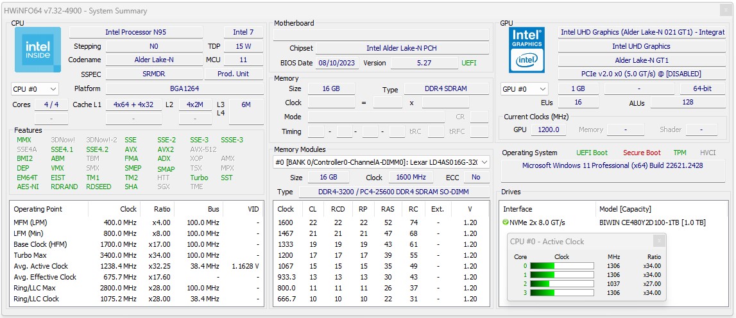Click the Intel Alder Lake-N PCH chipset field

402,48
